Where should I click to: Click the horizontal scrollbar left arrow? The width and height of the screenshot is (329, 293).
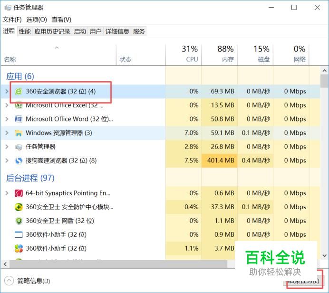pyautogui.click(x=5, y=264)
